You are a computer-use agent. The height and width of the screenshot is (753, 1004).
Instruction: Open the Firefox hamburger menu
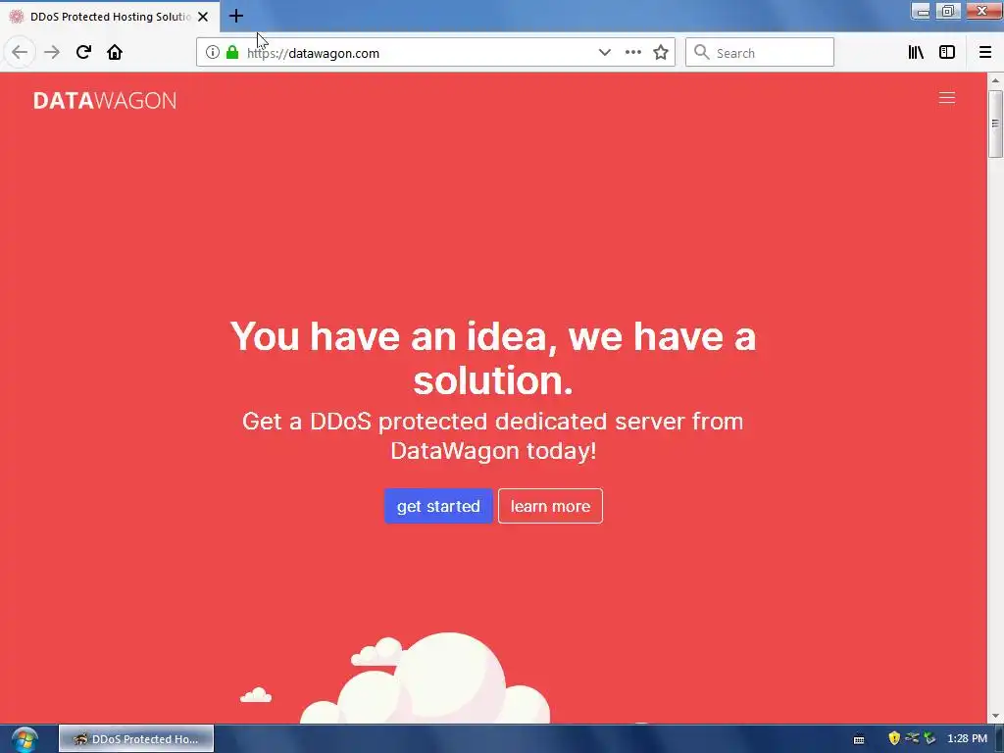985,53
